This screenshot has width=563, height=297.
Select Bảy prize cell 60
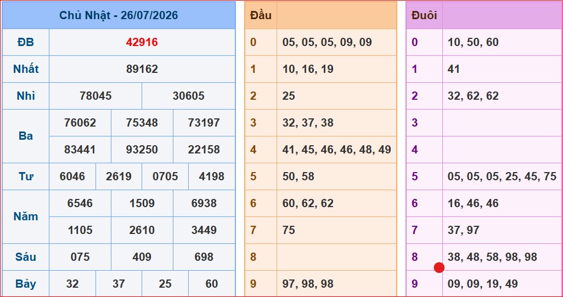pyautogui.click(x=211, y=284)
